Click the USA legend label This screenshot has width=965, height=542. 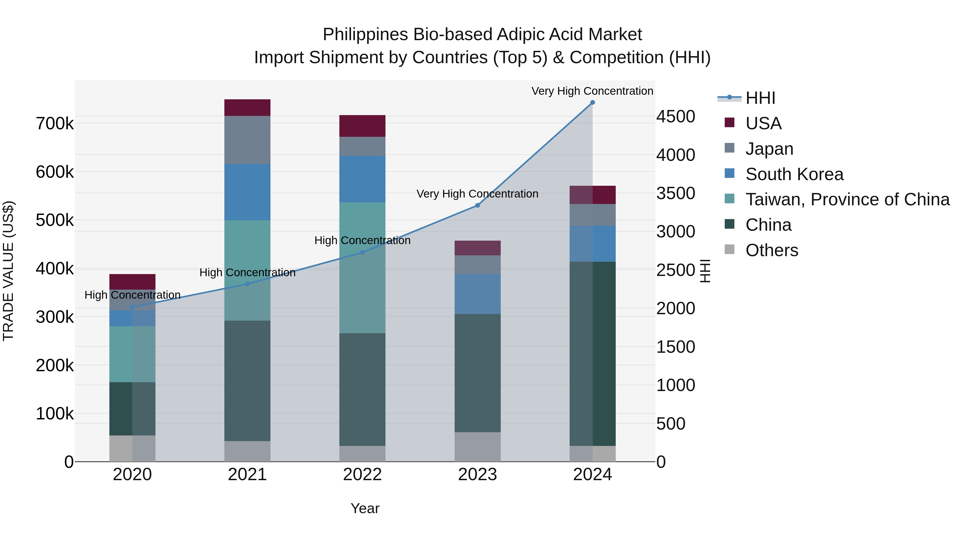coord(763,123)
